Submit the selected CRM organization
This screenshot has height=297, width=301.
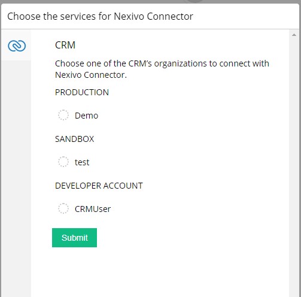click(x=74, y=238)
